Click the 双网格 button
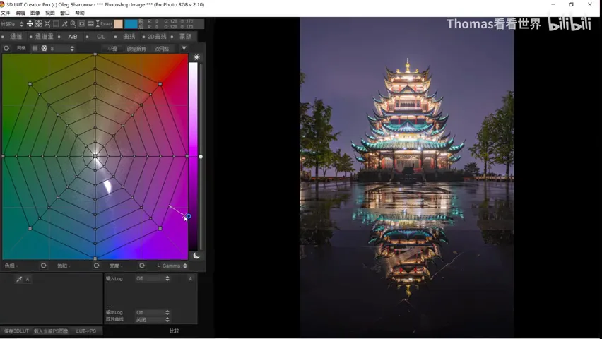This screenshot has height=339, width=602. [162, 49]
